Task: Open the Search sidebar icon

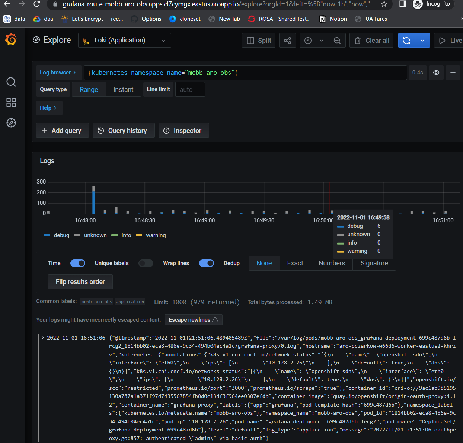Action: click(x=11, y=82)
